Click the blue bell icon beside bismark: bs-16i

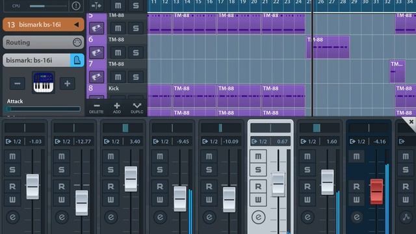(x=77, y=60)
